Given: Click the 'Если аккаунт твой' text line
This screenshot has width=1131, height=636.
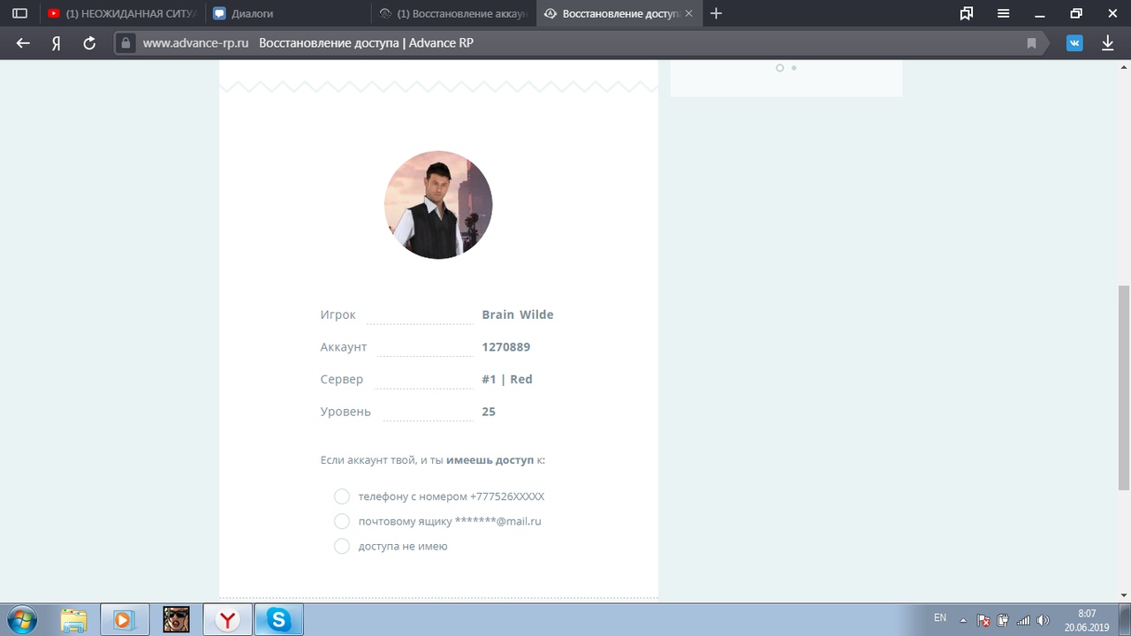Looking at the screenshot, I should 433,460.
